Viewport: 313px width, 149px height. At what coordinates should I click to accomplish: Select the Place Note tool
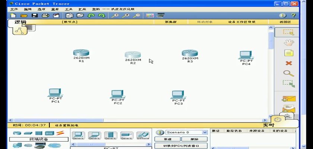288,53
